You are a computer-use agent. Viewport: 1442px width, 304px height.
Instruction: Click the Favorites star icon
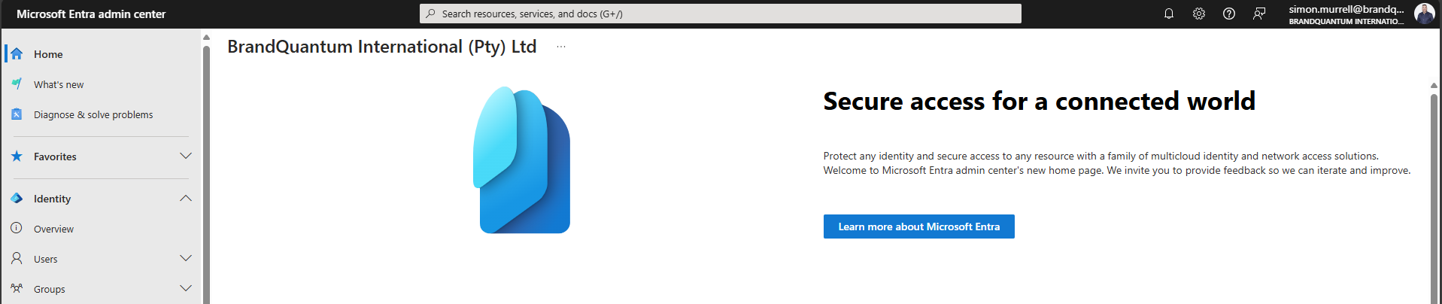coord(17,157)
